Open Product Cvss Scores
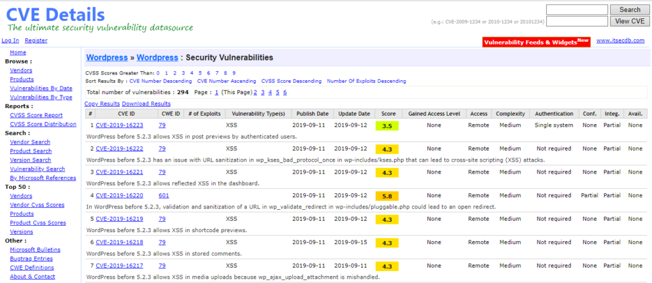Viewport: 652px width, 283px height. pos(38,223)
